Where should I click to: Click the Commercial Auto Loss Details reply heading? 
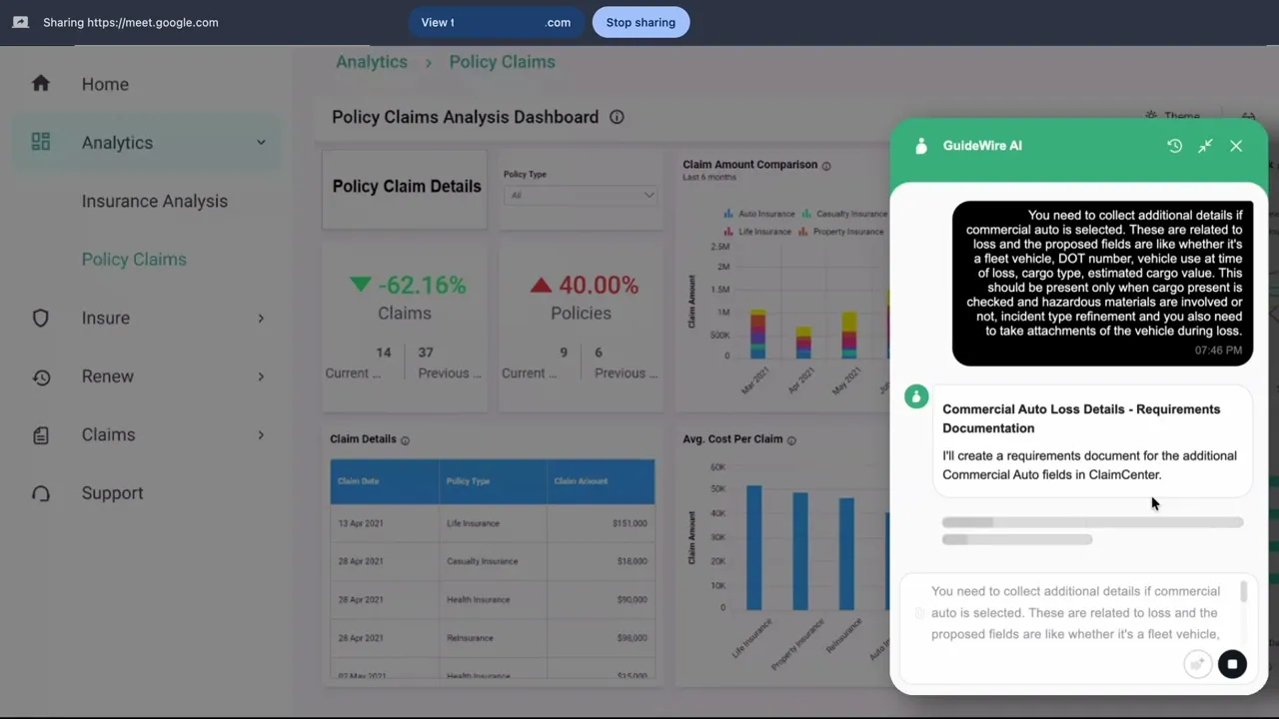pyautogui.click(x=1081, y=418)
